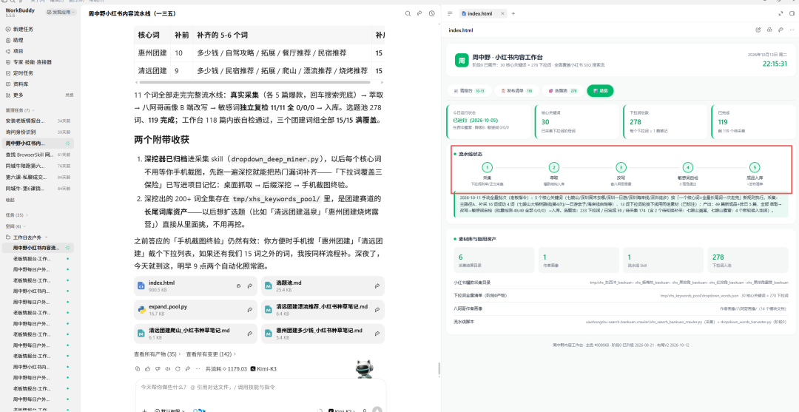Open the index.html file card
The height and width of the screenshot is (412, 799).
click(195, 286)
